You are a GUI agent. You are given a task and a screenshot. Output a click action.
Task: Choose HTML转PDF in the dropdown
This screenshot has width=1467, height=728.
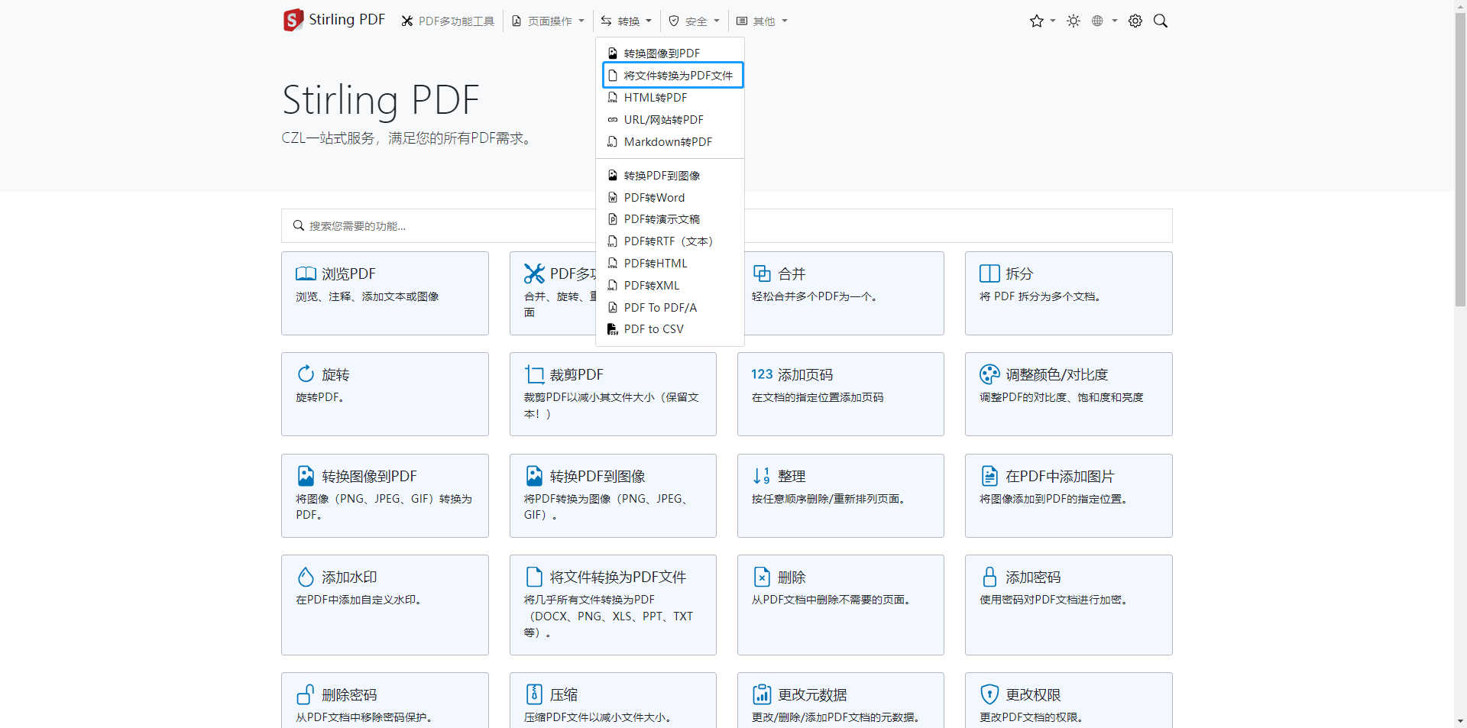pyautogui.click(x=670, y=98)
